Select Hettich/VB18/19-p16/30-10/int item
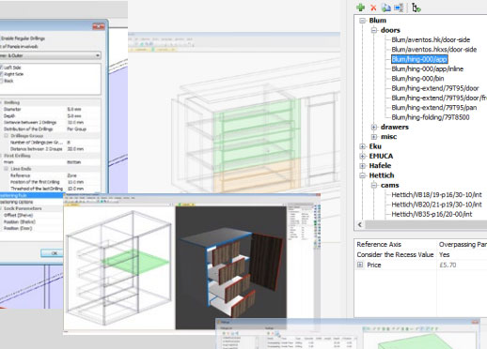This screenshot has width=487, height=349. [436, 195]
